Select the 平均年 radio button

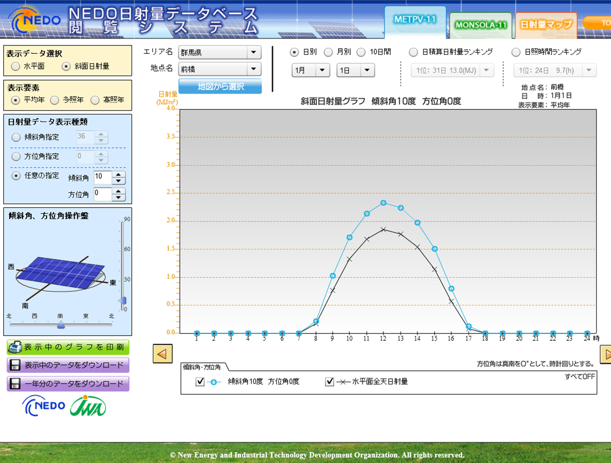15,100
